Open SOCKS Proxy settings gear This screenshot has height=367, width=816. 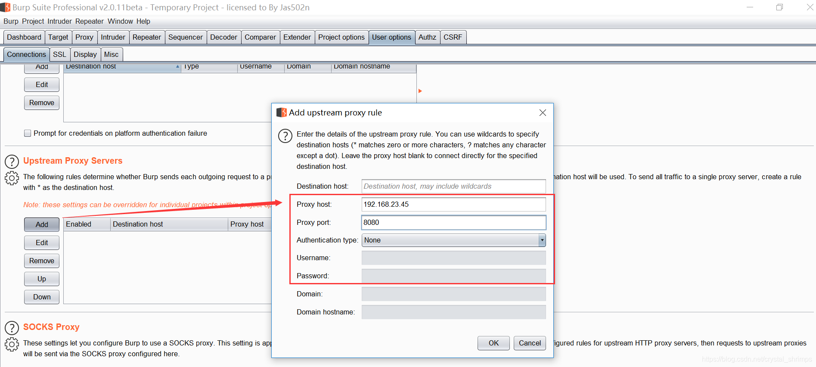point(12,344)
